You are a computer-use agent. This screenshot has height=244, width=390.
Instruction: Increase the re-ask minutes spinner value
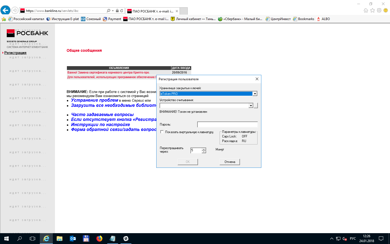click(204, 149)
